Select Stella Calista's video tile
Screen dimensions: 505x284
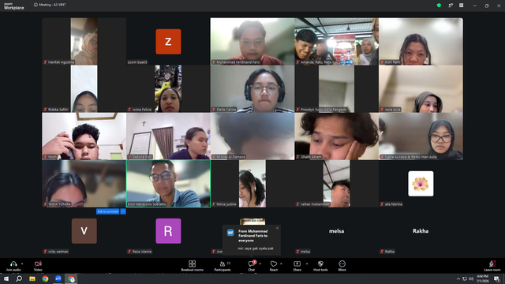pyautogui.click(x=252, y=89)
